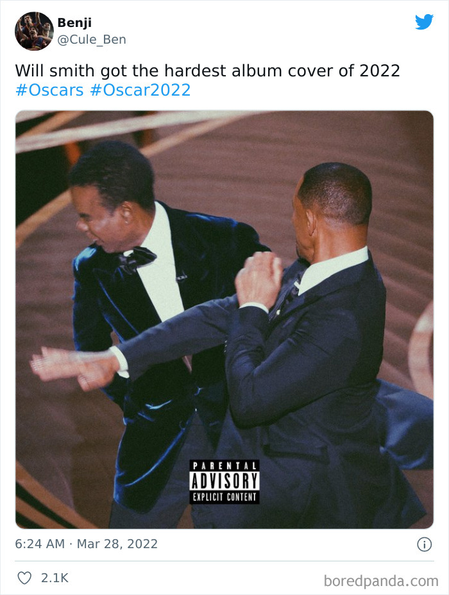The image size is (449, 595).
Task: Follow the #Oscar2022 hashtag
Action: (140, 90)
